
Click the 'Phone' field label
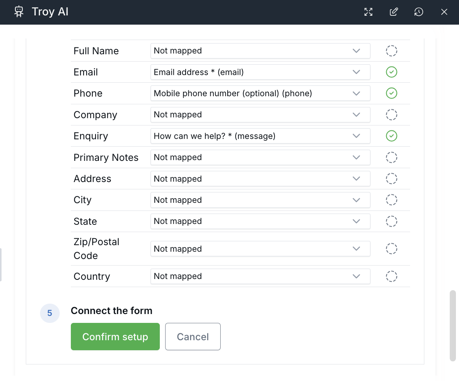point(88,94)
